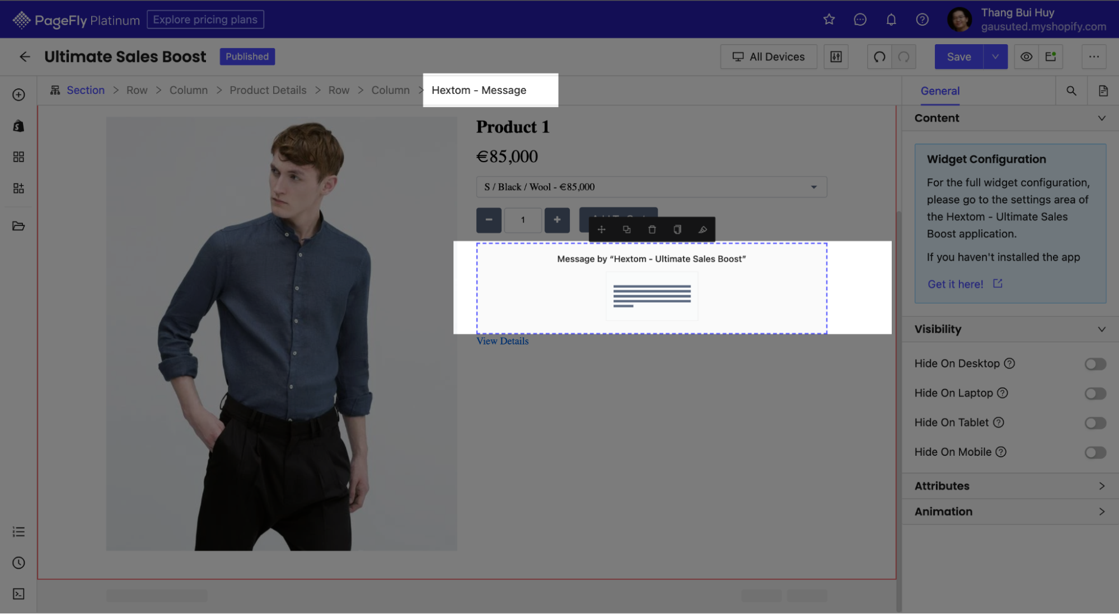
Task: Select the first Row breadcrumb item
Action: click(x=137, y=90)
